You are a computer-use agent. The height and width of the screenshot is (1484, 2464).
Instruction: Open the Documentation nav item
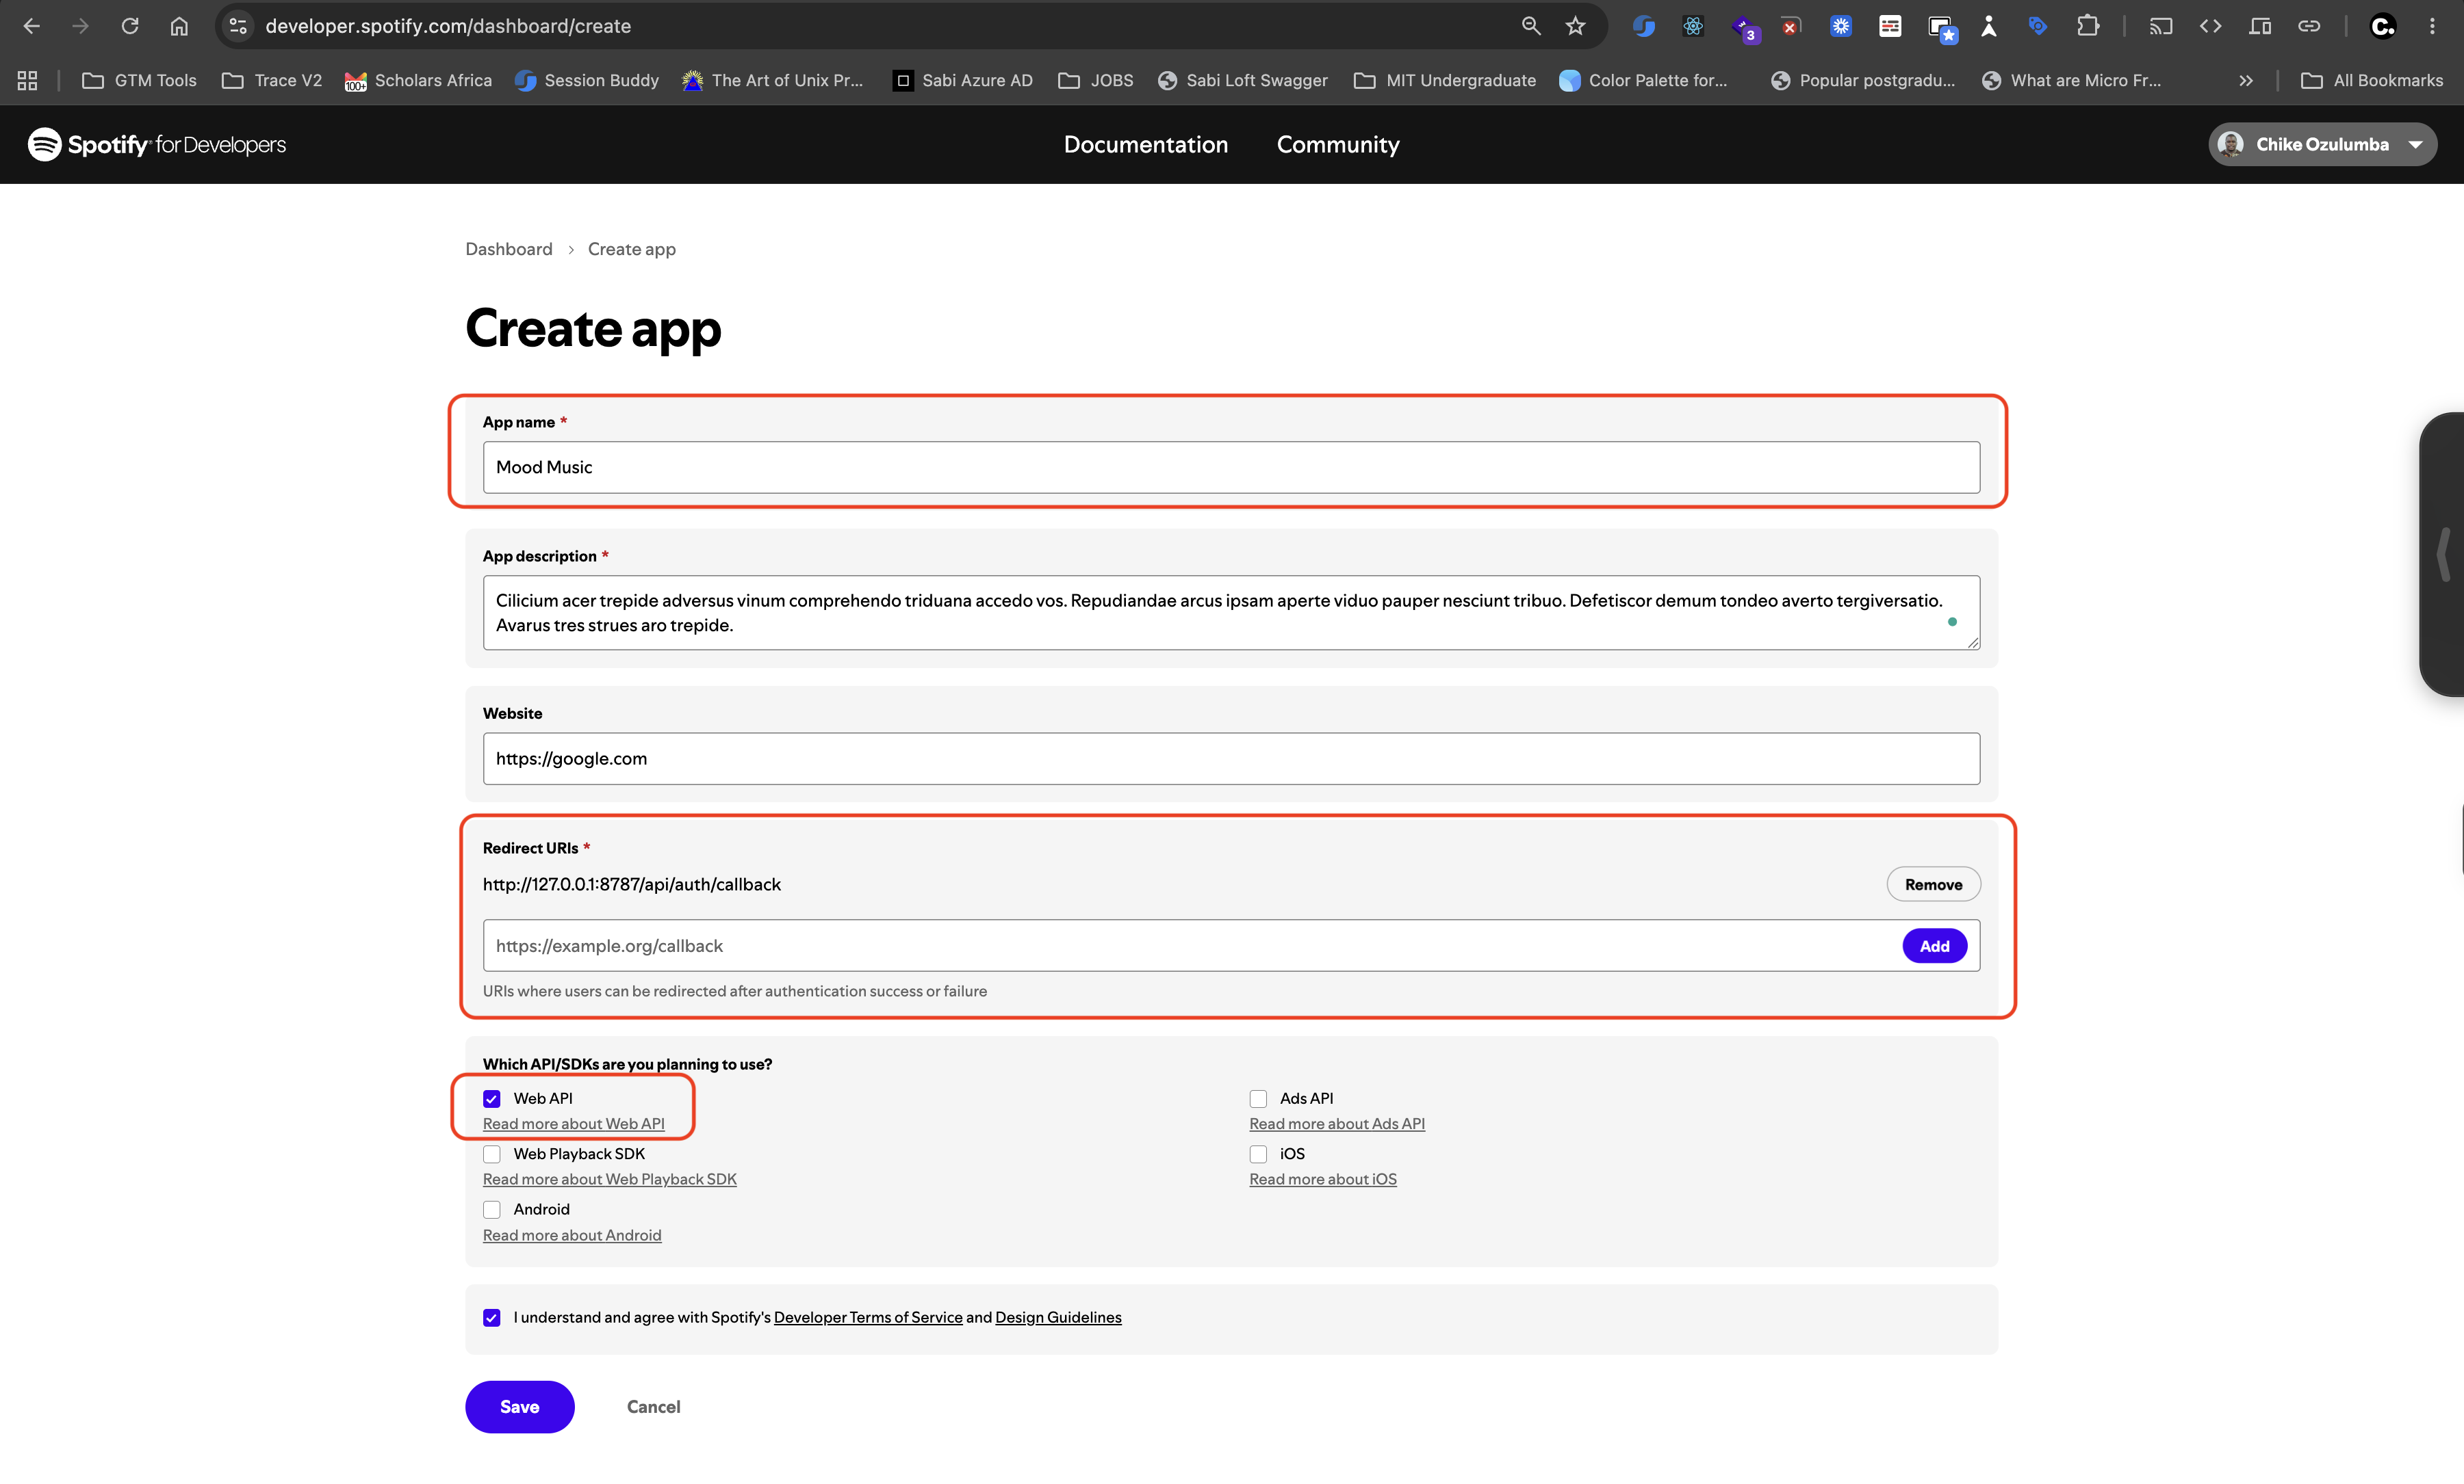1146,144
